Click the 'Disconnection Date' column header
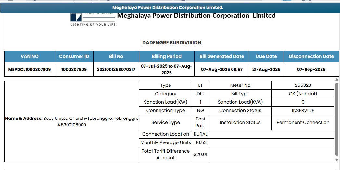340x170 pixels. tap(311, 56)
